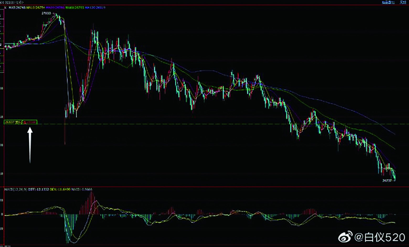
Task: Click the 27033 high price marker
Action: 46,13
